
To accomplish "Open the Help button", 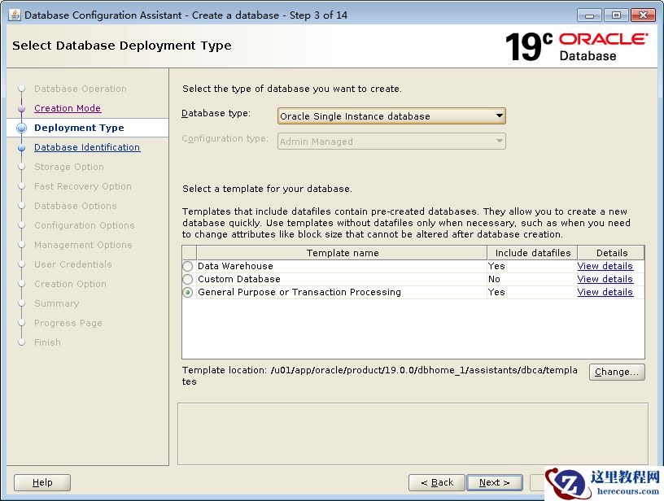I will 42,482.
